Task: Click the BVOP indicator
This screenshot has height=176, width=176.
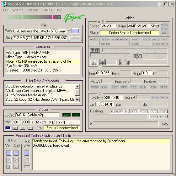Action: (x=124, y=39)
